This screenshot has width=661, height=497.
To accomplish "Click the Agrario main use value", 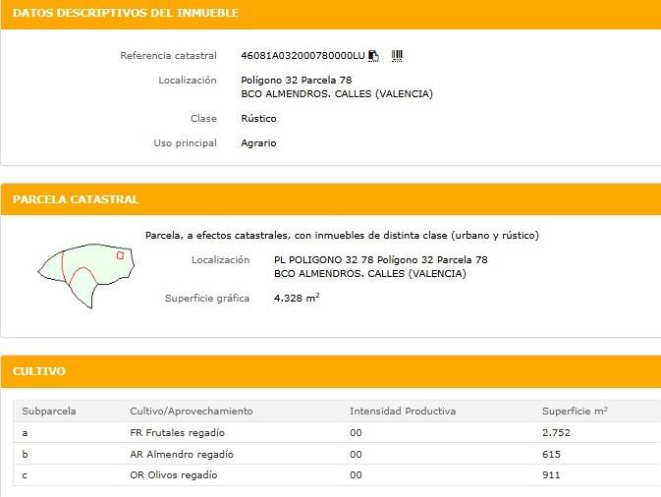I will click(258, 143).
